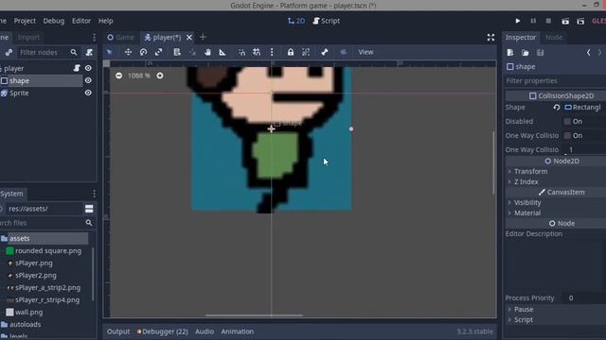The image size is (606, 340).
Task: Open the Help menu
Action: [x=105, y=21]
